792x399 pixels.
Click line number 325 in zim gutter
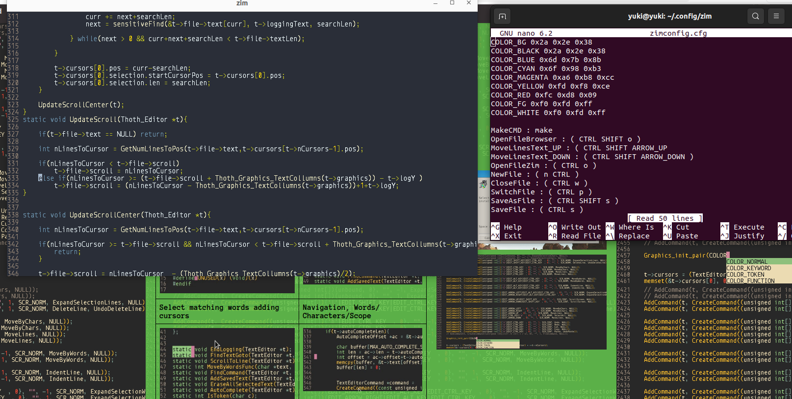pos(13,119)
